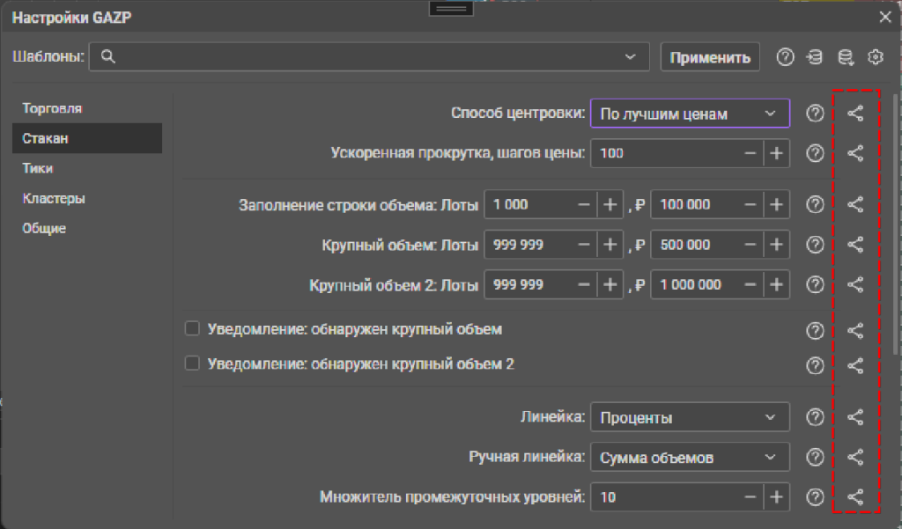Open help for the Крупный объем: Лоты row

click(815, 245)
